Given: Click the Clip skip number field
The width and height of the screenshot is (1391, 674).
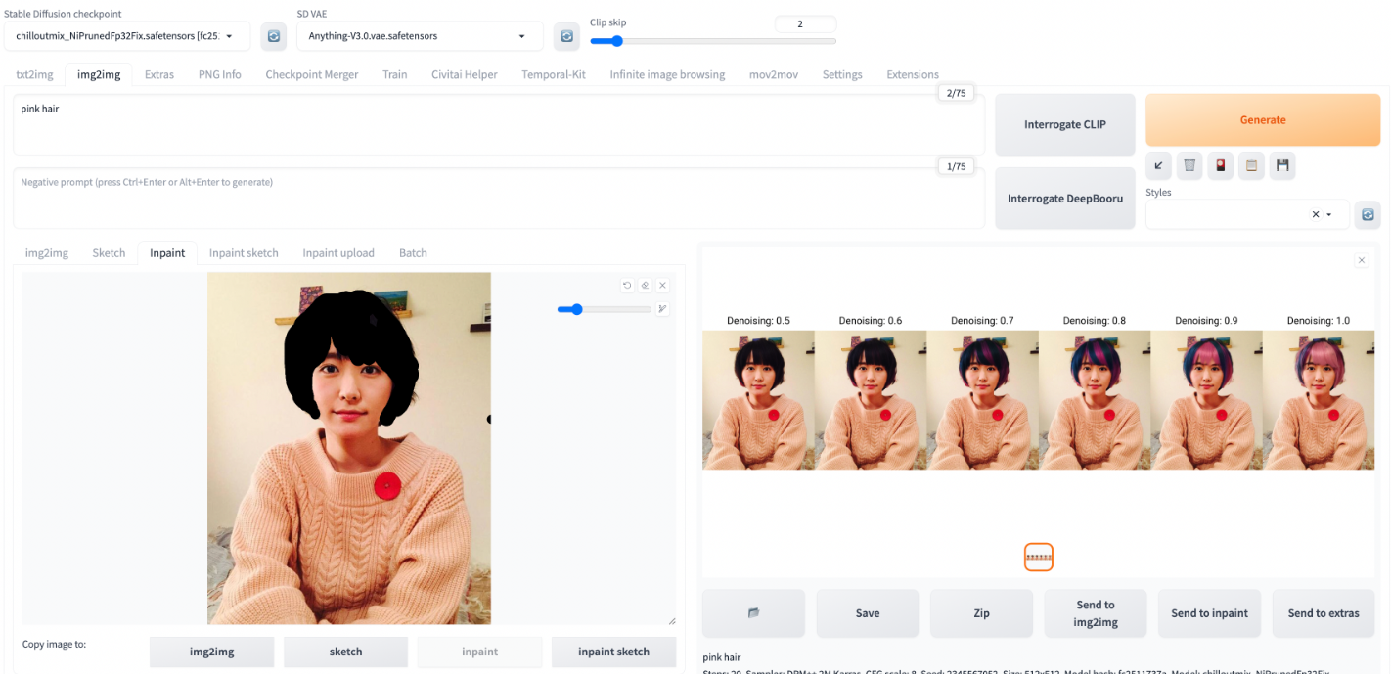Looking at the screenshot, I should (x=805, y=23).
